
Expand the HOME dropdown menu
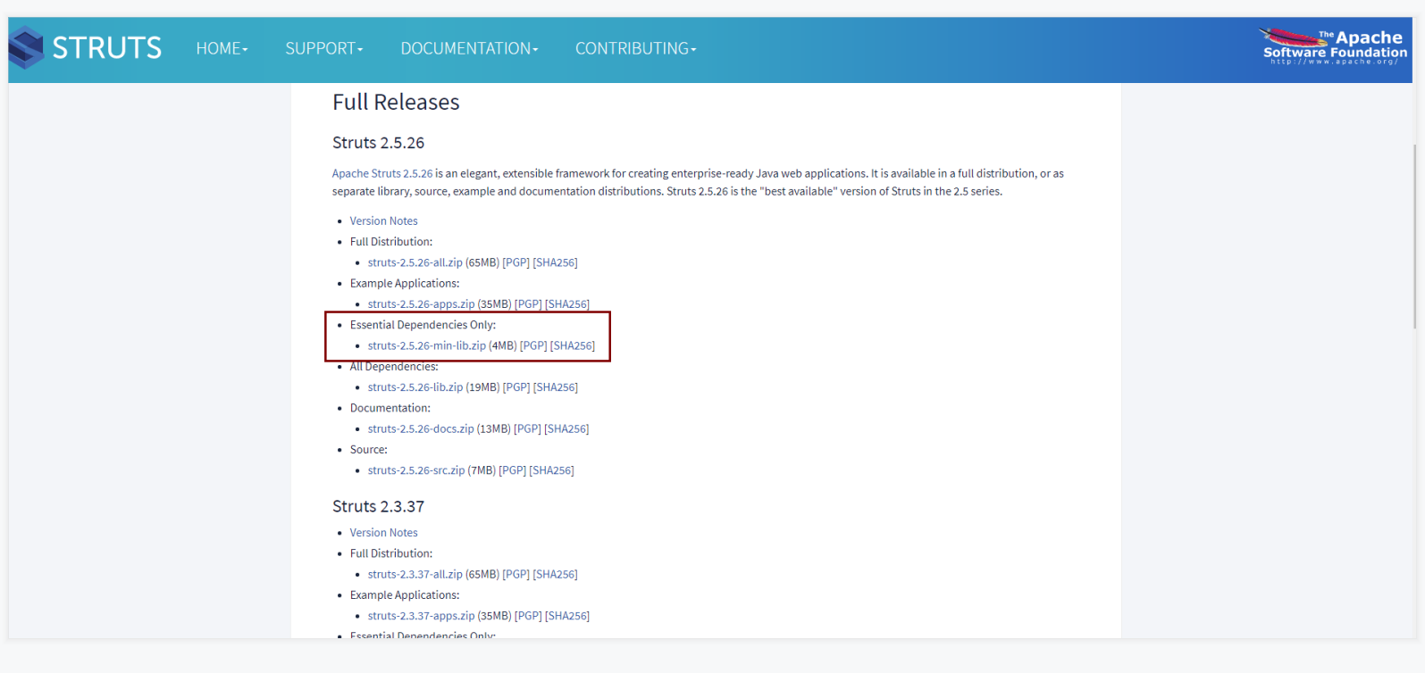point(222,48)
